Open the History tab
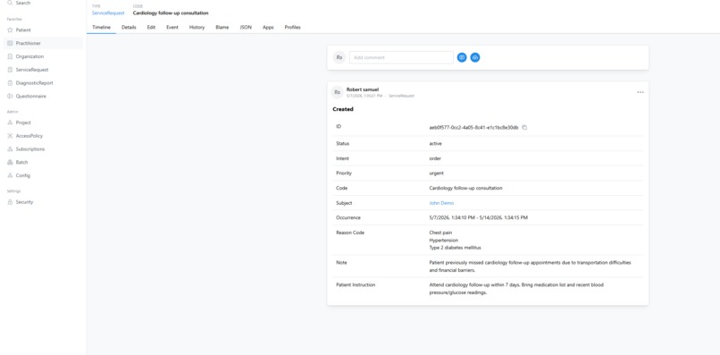Image resolution: width=720 pixels, height=355 pixels. [197, 27]
